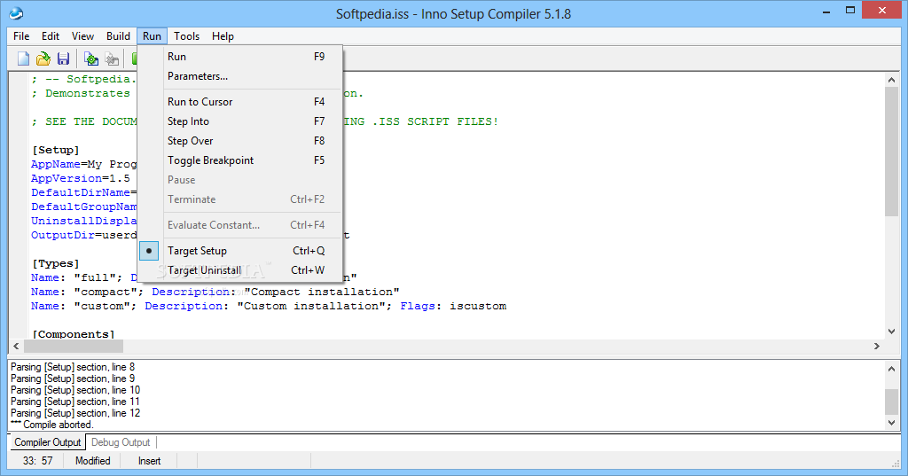The height and width of the screenshot is (476, 908).
Task: Switch to the Compiler Output tab
Action: pos(48,442)
